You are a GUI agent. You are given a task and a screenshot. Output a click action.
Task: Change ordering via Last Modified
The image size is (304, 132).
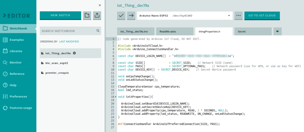(69, 41)
